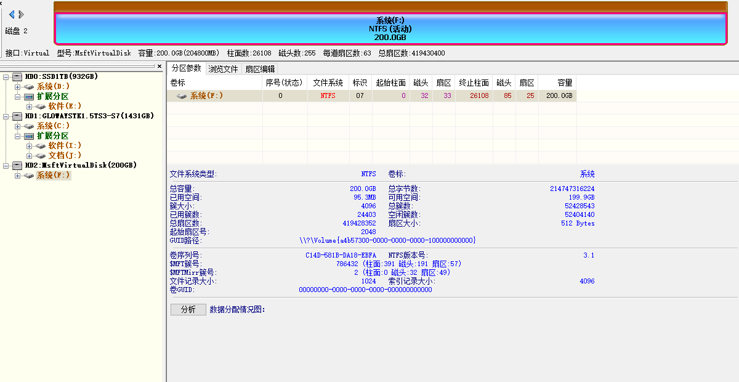Open the 浏览文件 tab
The image size is (739, 382).
(223, 69)
